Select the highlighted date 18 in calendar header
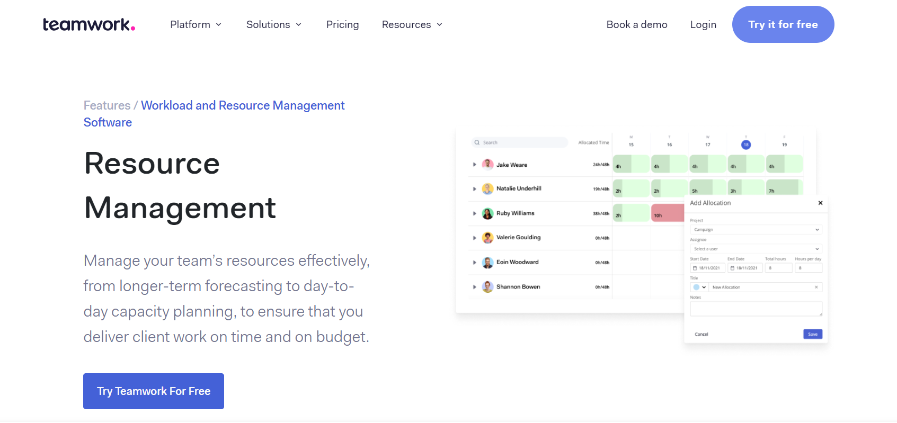Screen dimensions: 897x423 [746, 145]
